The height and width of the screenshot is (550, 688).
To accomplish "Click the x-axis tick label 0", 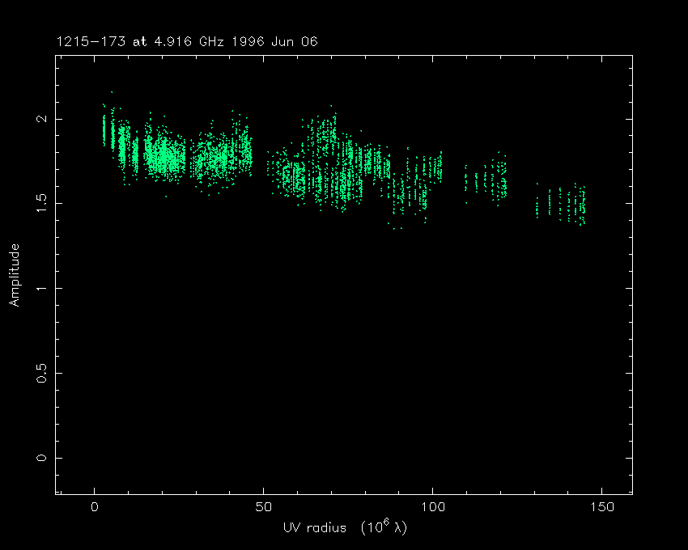I will tap(95, 507).
